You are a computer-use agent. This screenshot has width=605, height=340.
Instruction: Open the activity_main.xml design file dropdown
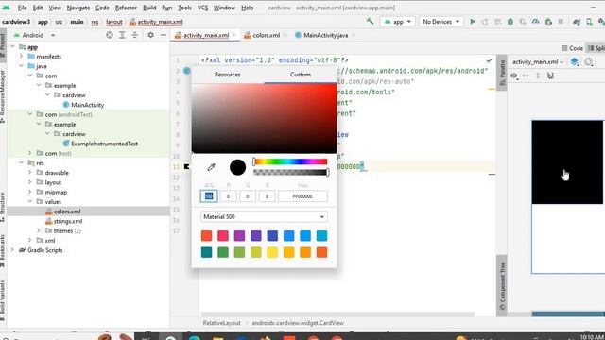[x=538, y=61]
